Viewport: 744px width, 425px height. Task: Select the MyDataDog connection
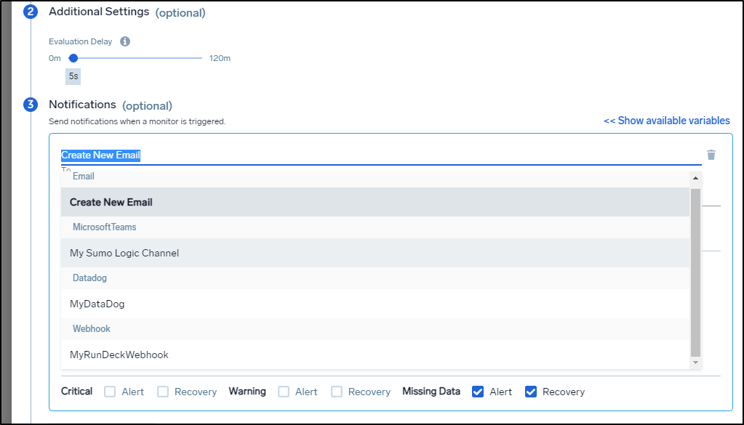click(375, 304)
